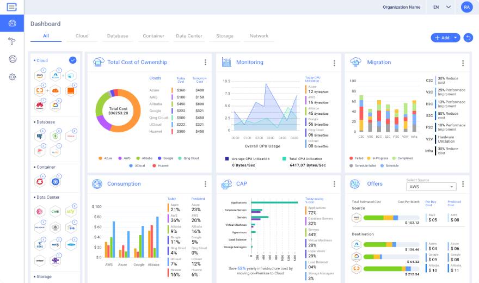Open Monitoring panel kebab menu
The width and height of the screenshot is (479, 283).
[334, 63]
